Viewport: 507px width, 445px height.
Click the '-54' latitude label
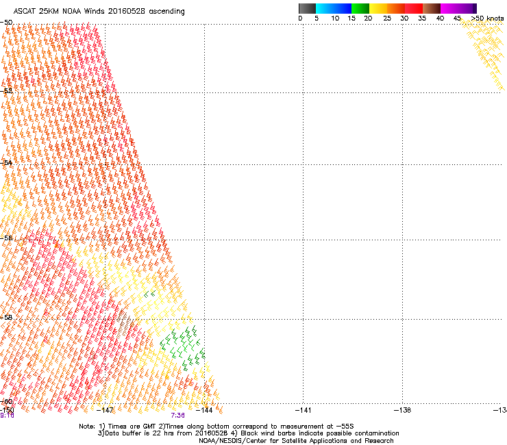coord(6,162)
